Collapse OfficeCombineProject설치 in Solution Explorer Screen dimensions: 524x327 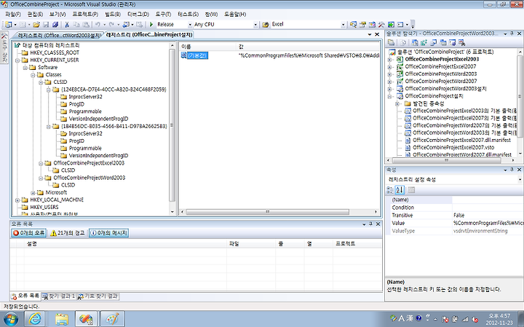point(389,96)
